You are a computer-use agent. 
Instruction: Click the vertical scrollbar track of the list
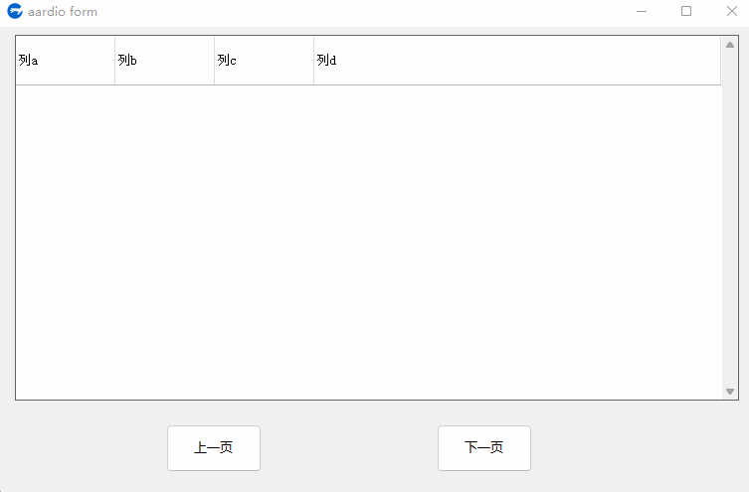[730, 218]
